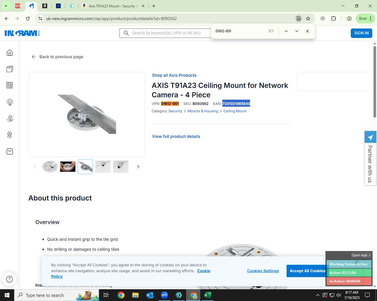377x301 pixels.
Task: Close the Axis T91A23 Mount tab
Action: click(143, 6)
